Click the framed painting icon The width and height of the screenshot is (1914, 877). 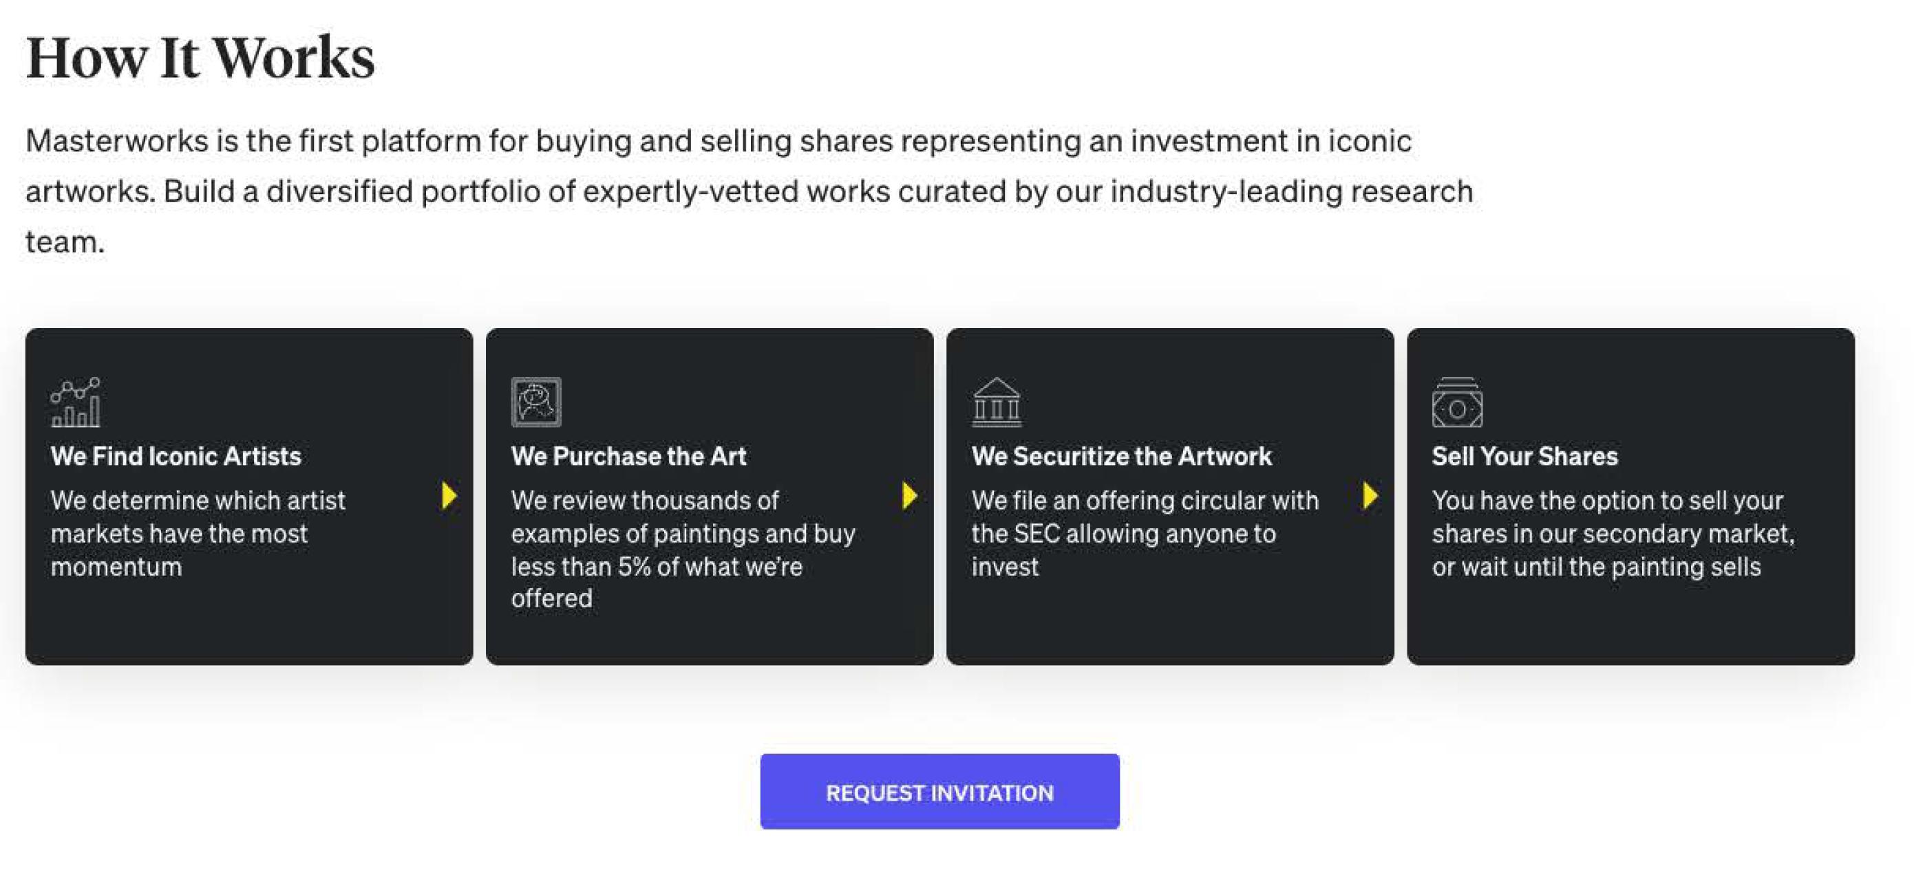point(535,402)
